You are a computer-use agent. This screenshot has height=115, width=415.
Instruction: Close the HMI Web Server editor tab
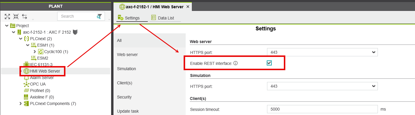188,6
